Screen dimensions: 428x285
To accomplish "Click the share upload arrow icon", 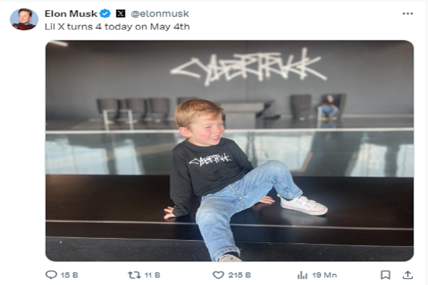I will point(407,275).
